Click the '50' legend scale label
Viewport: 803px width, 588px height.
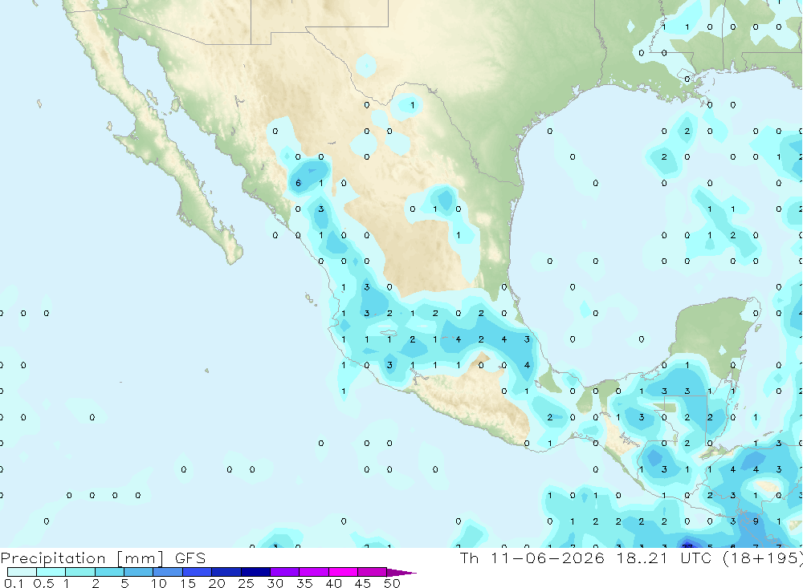[x=392, y=583]
